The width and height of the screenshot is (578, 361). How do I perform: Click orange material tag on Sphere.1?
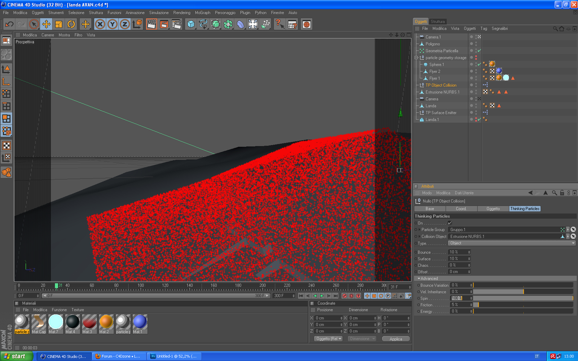click(492, 64)
